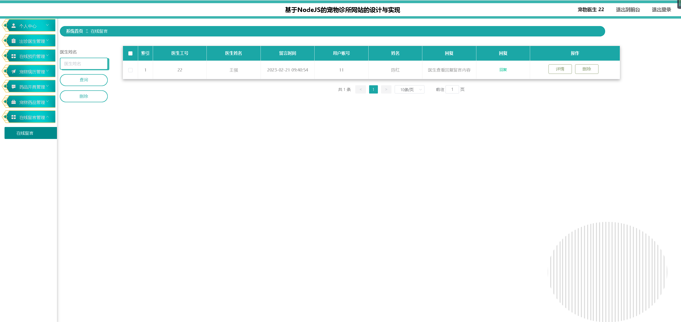Collapse the 在线留言管理 menu chevron
Viewport: 681px width, 322px height.
(48, 117)
